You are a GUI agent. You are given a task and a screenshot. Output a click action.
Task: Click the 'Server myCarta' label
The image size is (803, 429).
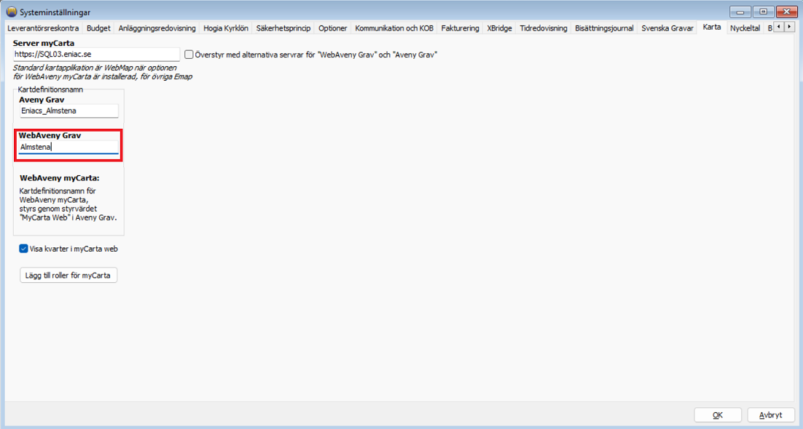tap(44, 43)
